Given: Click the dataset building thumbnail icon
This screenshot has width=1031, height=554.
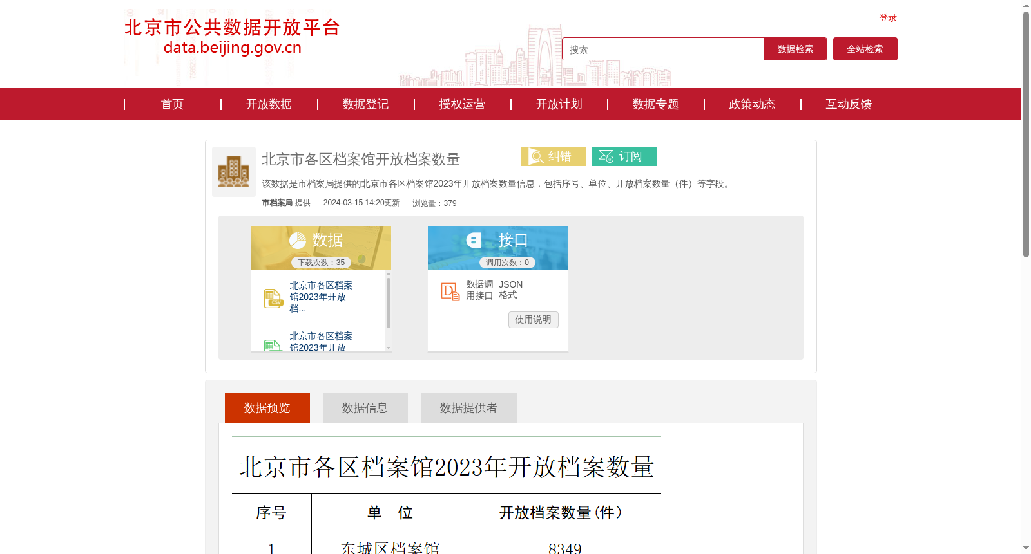Looking at the screenshot, I should click(x=234, y=172).
